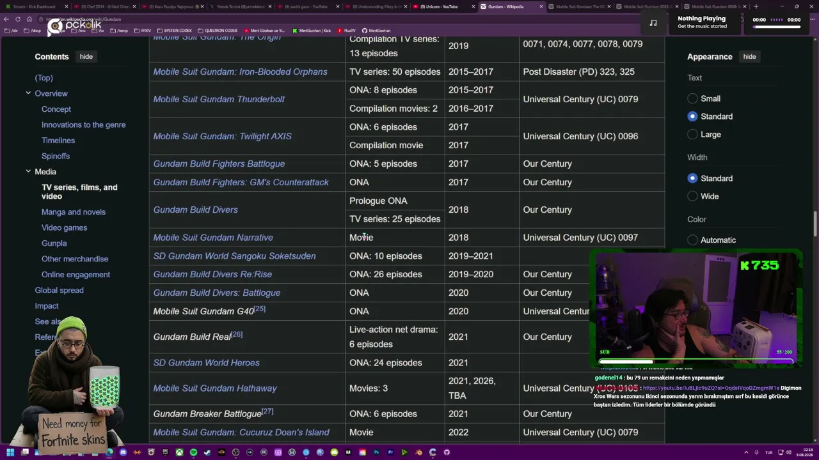Go back using the browser back arrow
Viewport: 819px width, 460px height.
(7, 19)
